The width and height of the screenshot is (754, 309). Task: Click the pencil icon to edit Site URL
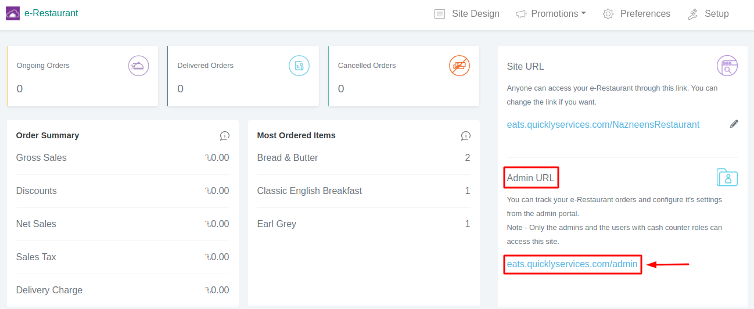tap(734, 124)
